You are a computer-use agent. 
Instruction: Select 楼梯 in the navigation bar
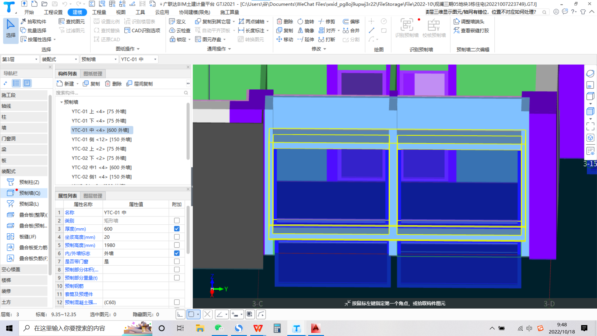(x=24, y=280)
